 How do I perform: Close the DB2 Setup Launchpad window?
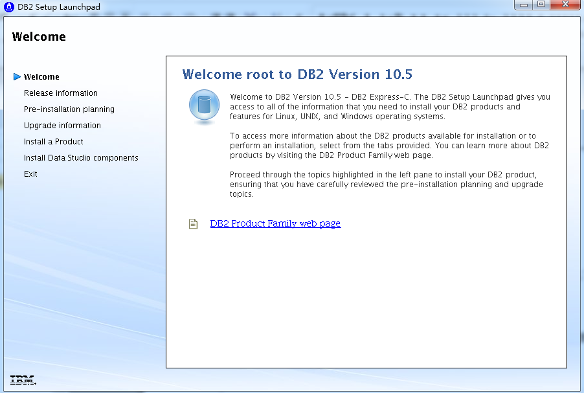click(565, 5)
